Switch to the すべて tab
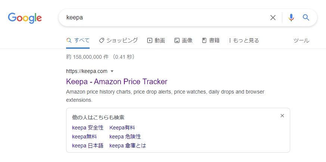The height and width of the screenshot is (162, 326). coord(78,40)
